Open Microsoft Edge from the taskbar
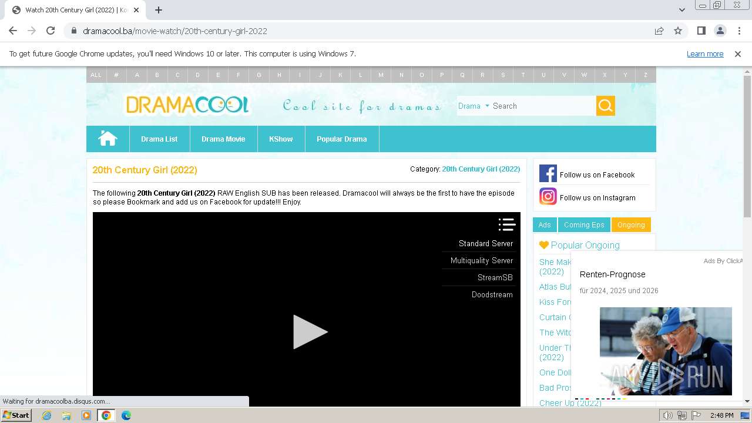The image size is (752, 423). (126, 415)
